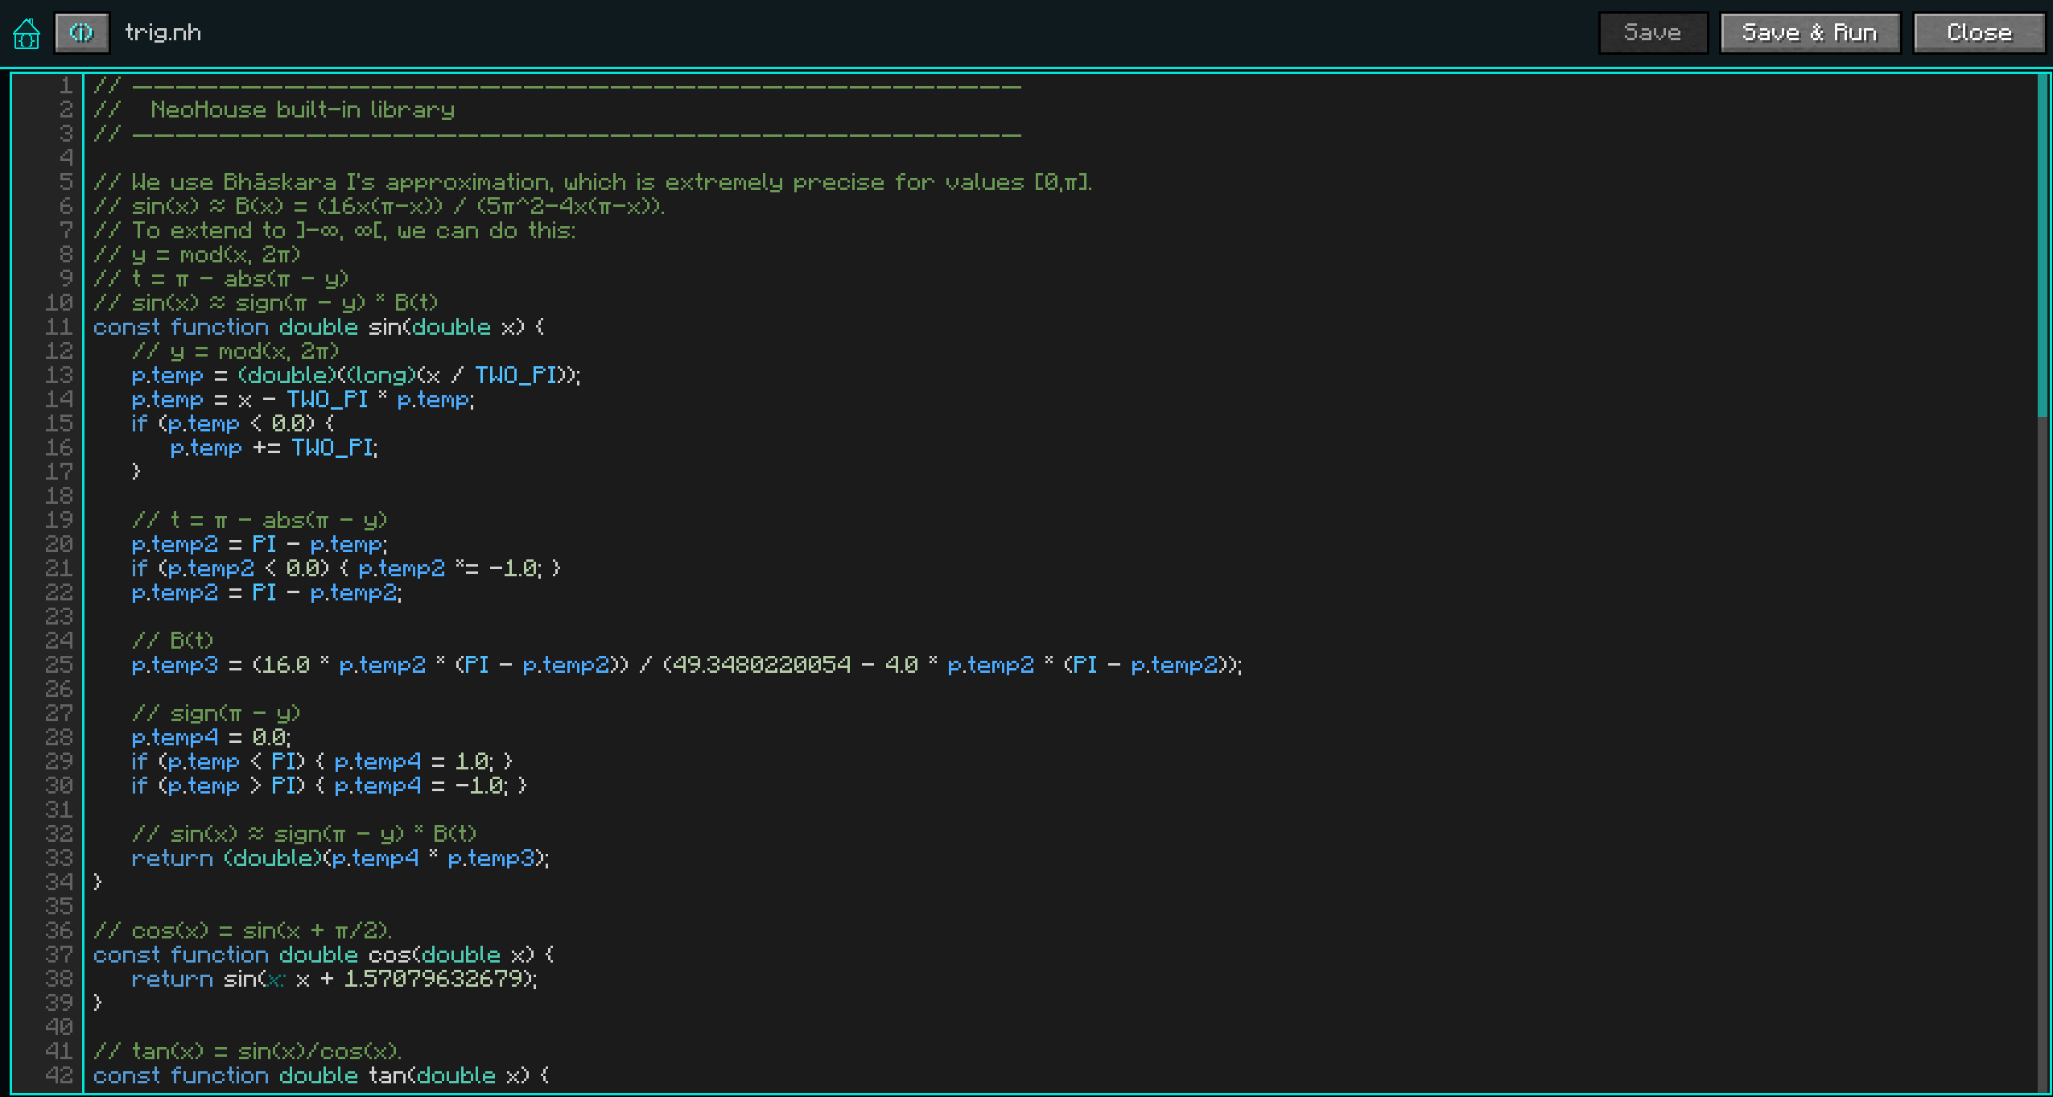Click the house home icon
The image size is (2053, 1097).
tap(27, 33)
